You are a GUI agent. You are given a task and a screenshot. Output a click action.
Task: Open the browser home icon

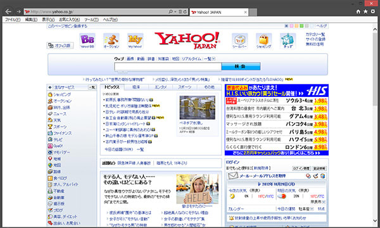(x=358, y=11)
